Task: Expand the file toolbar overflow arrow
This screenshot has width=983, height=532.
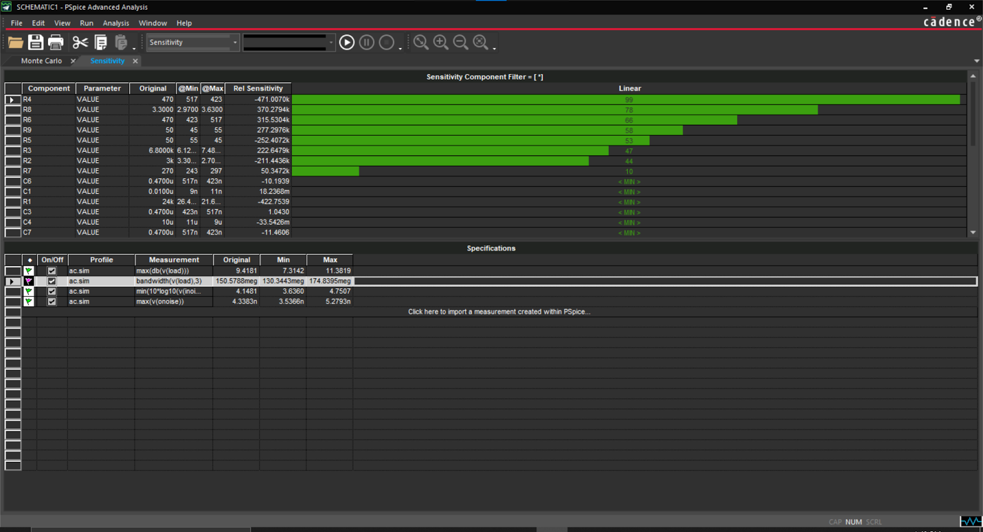Action: [x=134, y=49]
